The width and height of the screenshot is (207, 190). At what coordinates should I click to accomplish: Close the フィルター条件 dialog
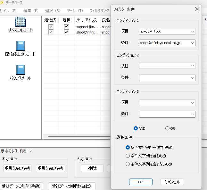[x=197, y=9]
